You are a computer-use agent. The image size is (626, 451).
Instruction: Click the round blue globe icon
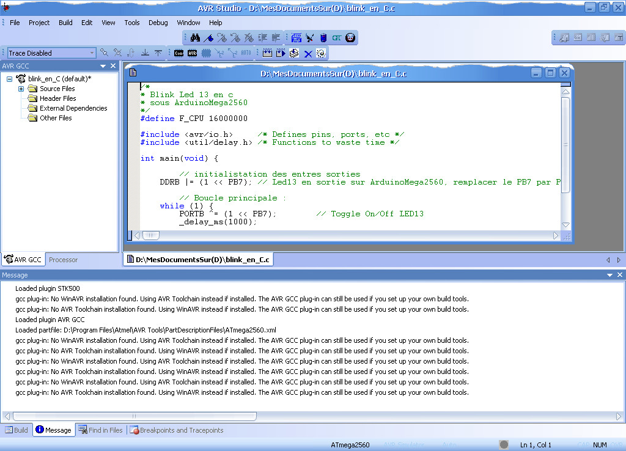tap(350, 38)
